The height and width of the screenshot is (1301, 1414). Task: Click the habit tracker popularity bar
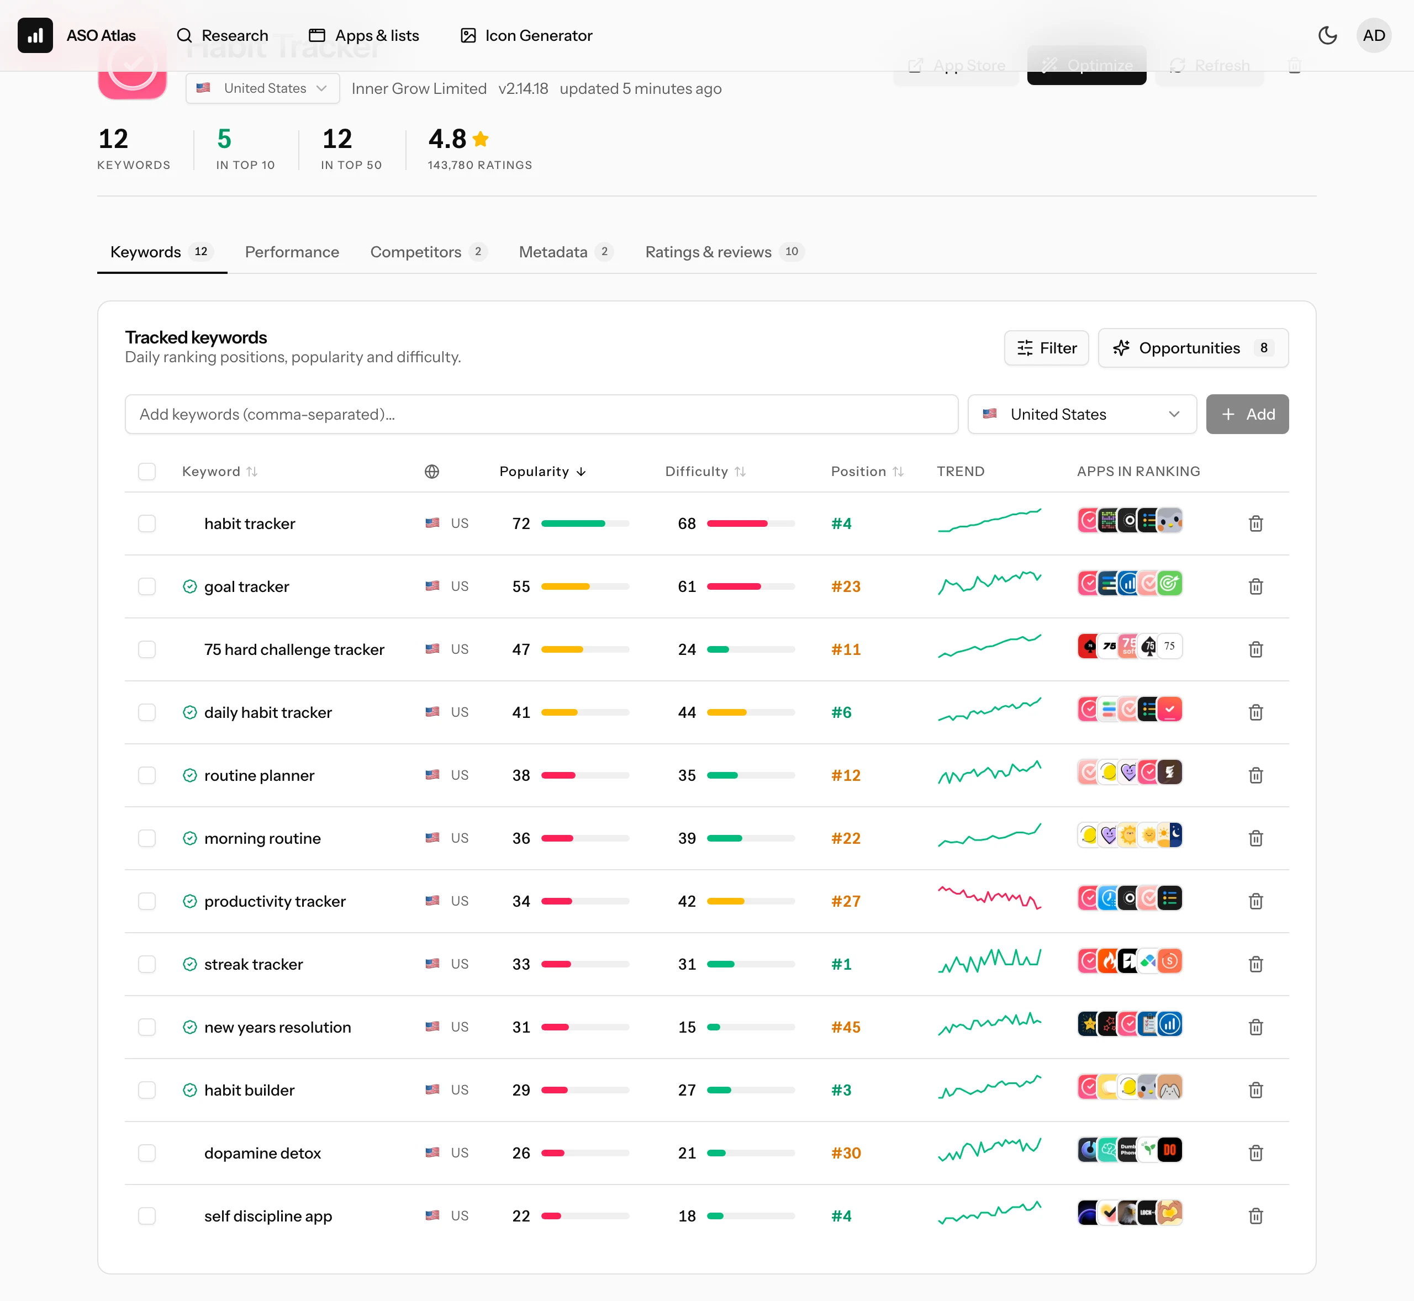point(584,524)
